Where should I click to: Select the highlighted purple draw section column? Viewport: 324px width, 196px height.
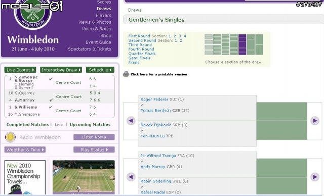(242, 45)
